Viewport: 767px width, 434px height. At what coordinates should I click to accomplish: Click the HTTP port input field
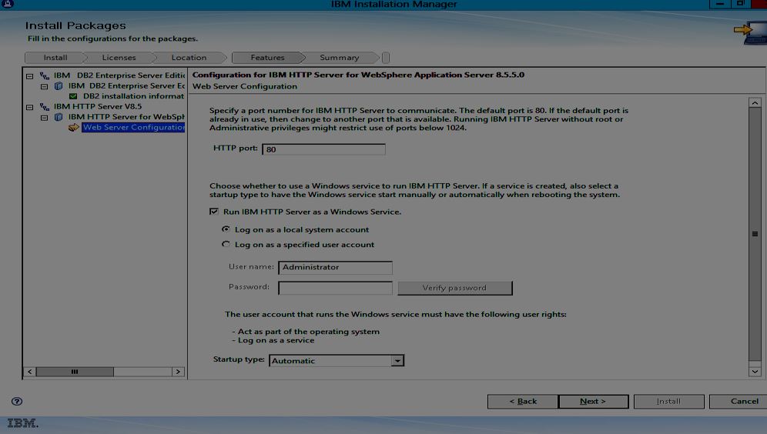click(x=324, y=149)
